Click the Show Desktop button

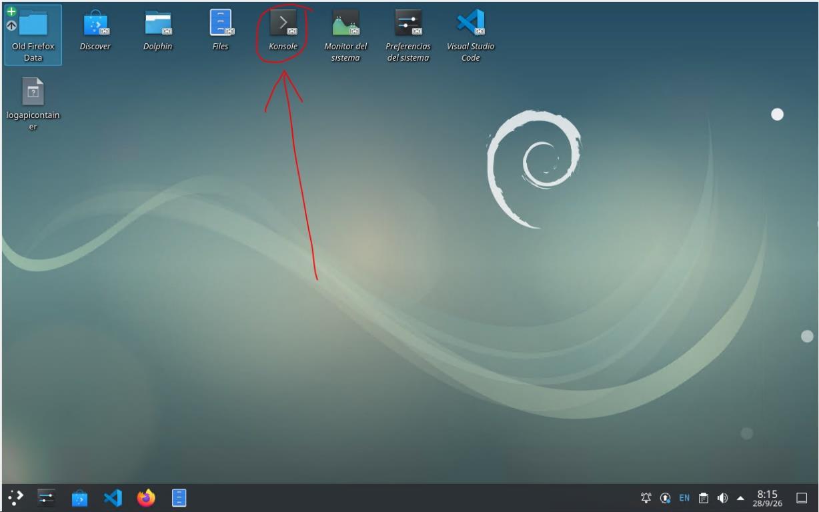[x=802, y=498]
